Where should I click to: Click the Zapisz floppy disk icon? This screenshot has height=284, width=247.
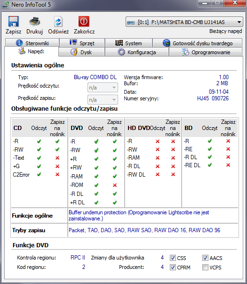(x=13, y=21)
